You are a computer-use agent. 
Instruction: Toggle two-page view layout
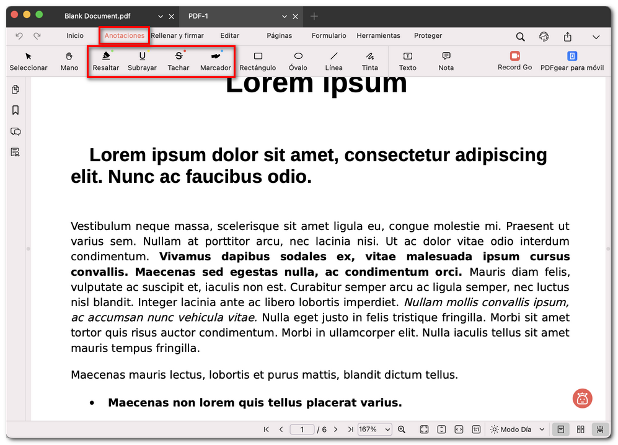tap(581, 430)
